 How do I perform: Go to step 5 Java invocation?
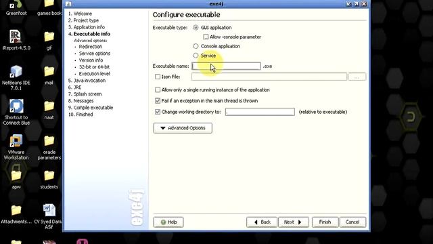pos(87,81)
